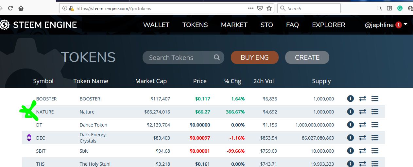This screenshot has height=167, width=413.
Task: Click the NATURE symbol text
Action: coord(45,112)
